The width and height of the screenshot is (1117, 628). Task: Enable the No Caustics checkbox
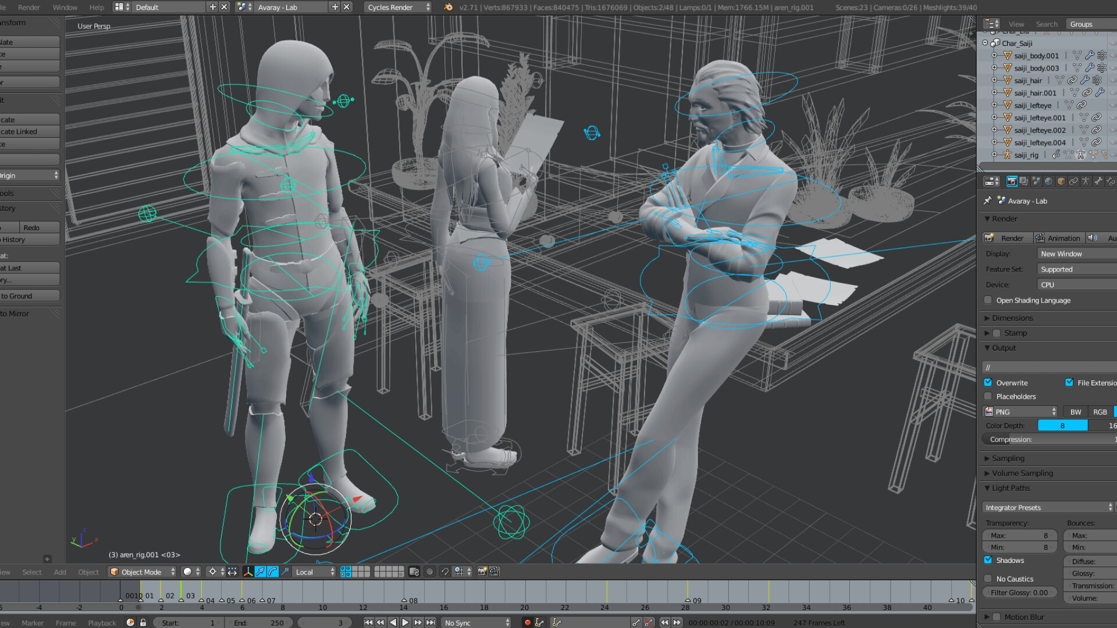(x=988, y=579)
